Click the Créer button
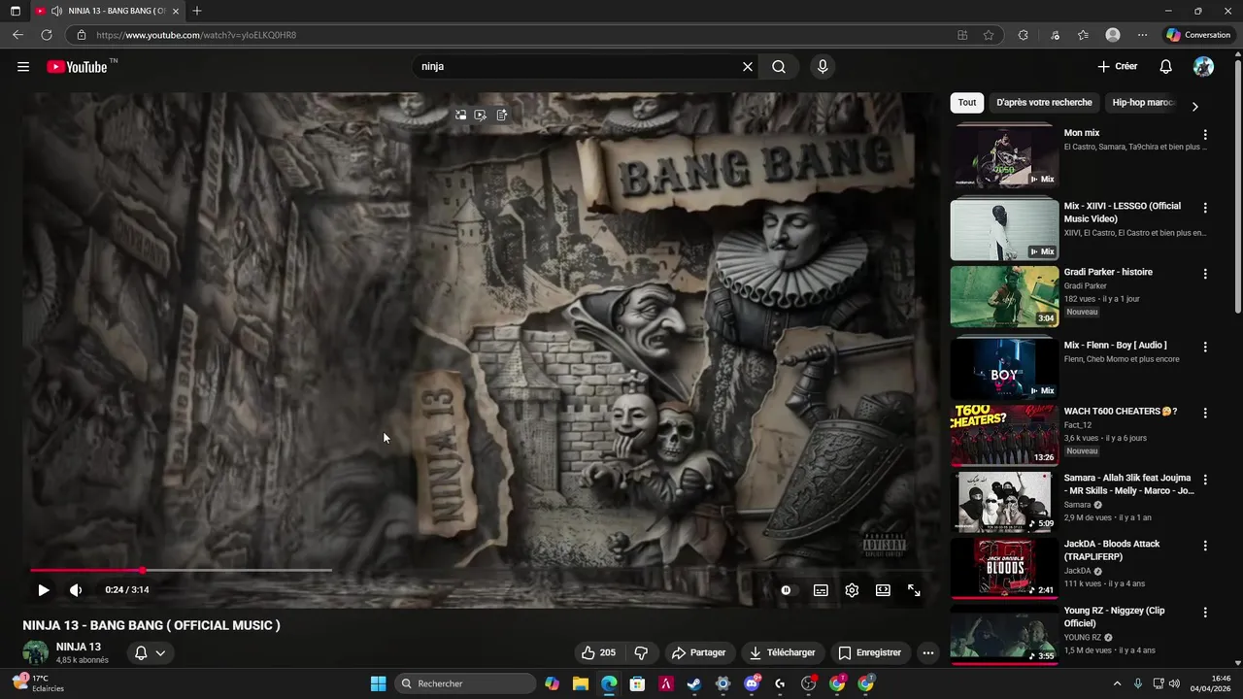This screenshot has height=699, width=1243. pos(1118,67)
